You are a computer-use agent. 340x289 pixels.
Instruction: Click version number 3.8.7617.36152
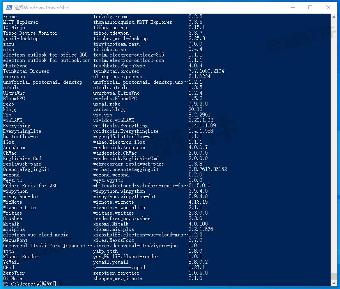pyautogui.click(x=207, y=169)
